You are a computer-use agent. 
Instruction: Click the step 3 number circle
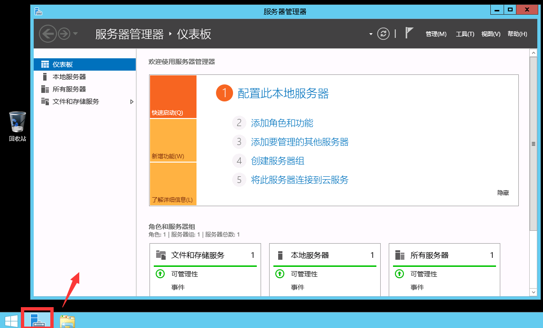[239, 142]
